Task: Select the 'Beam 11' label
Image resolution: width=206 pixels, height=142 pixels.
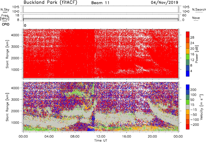Action: (100, 3)
